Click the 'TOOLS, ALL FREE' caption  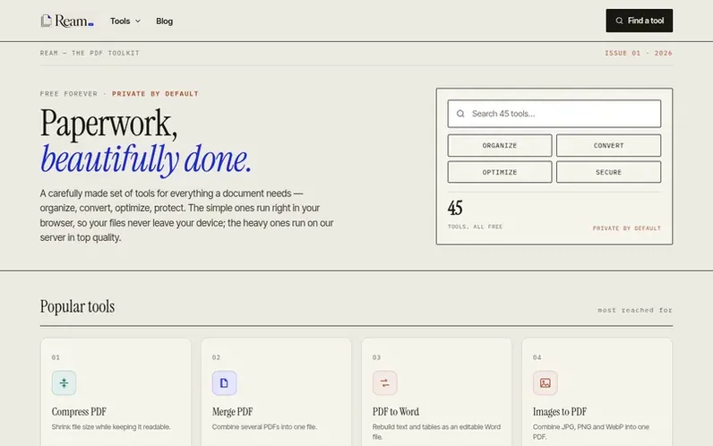click(475, 227)
